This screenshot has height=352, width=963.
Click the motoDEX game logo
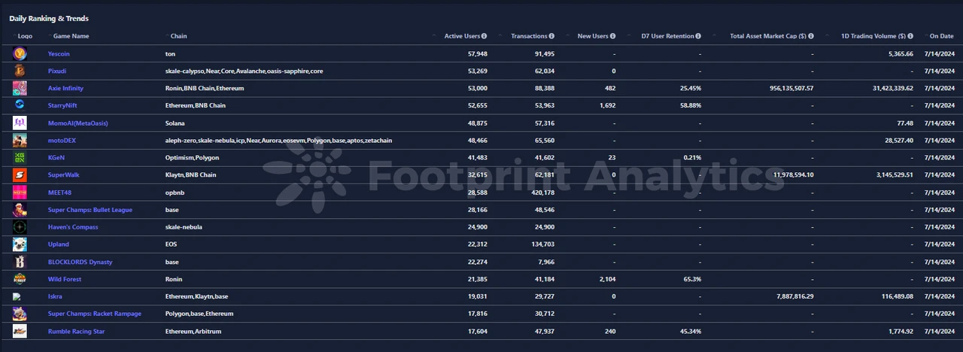(20, 140)
